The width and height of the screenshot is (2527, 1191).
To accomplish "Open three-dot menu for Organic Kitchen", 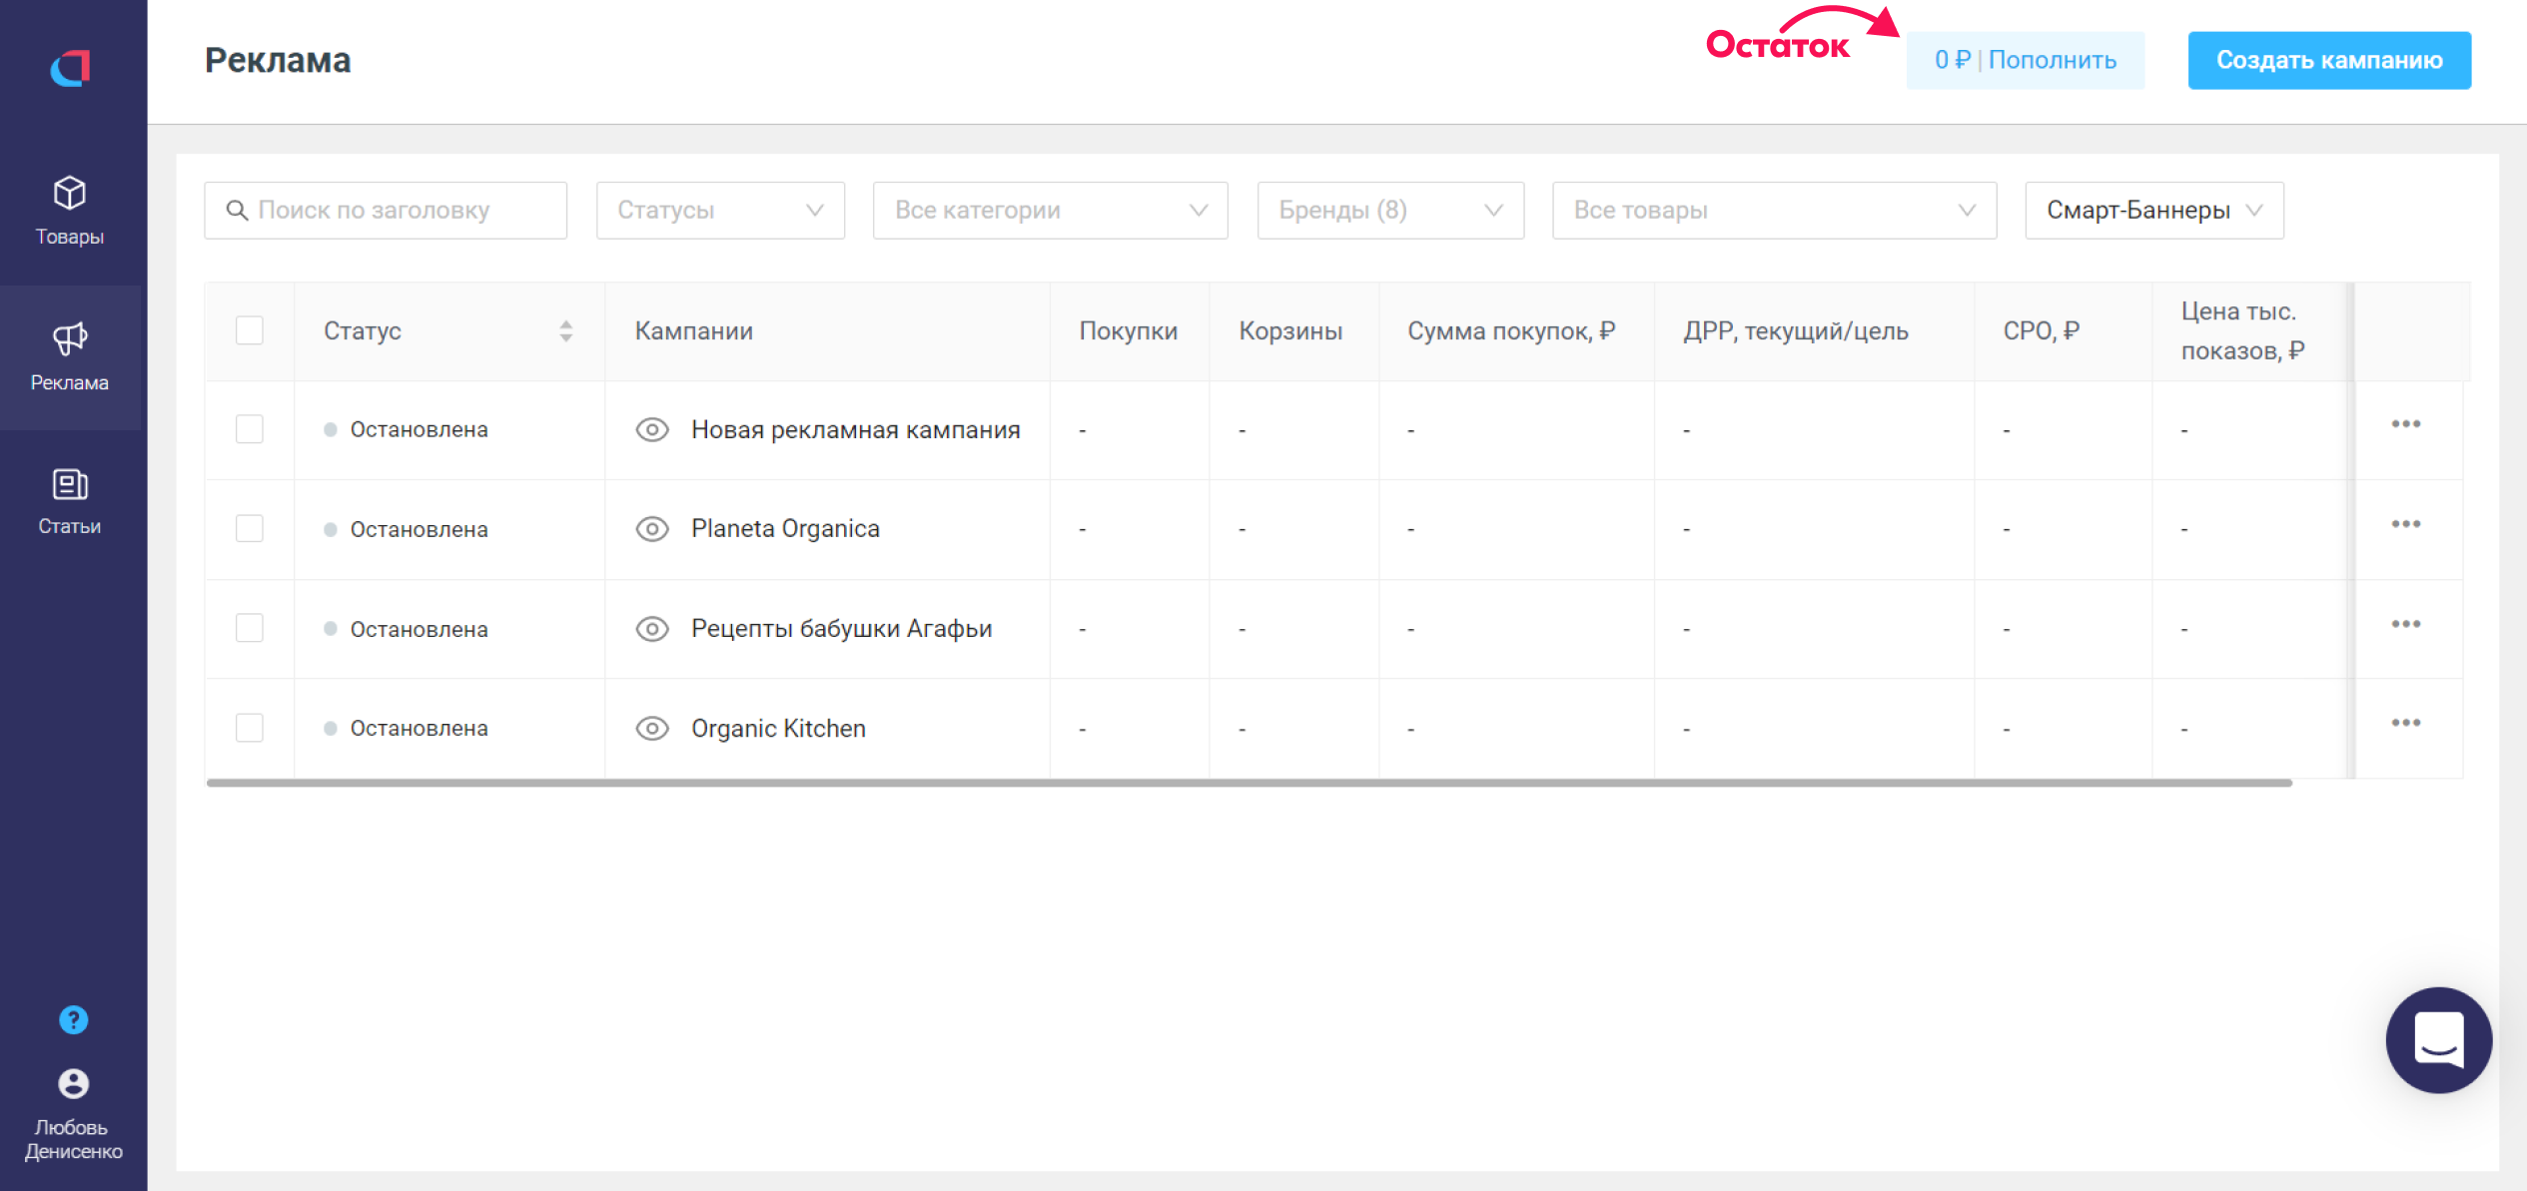I will point(2405,723).
